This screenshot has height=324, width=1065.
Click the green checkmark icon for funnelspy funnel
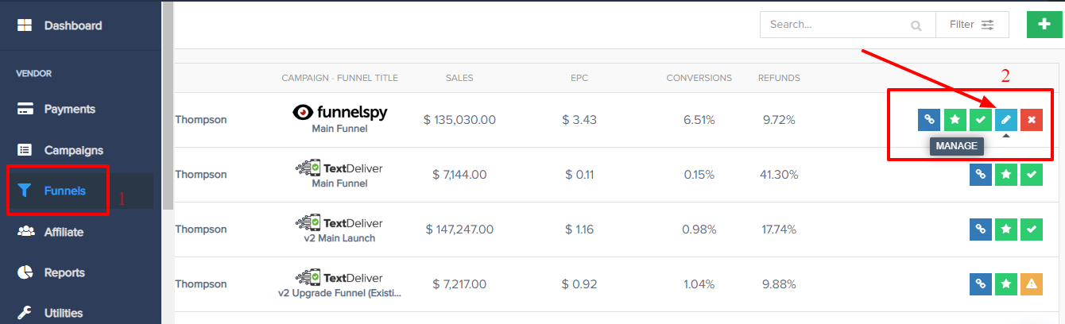pyautogui.click(x=980, y=120)
